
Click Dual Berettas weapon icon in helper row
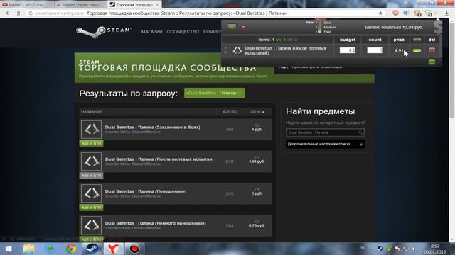[237, 50]
